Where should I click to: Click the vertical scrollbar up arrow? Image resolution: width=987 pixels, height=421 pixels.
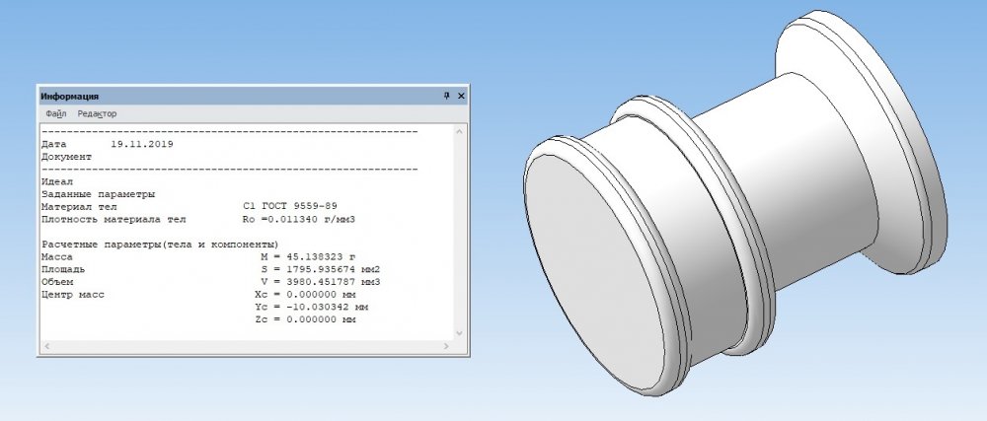[461, 130]
